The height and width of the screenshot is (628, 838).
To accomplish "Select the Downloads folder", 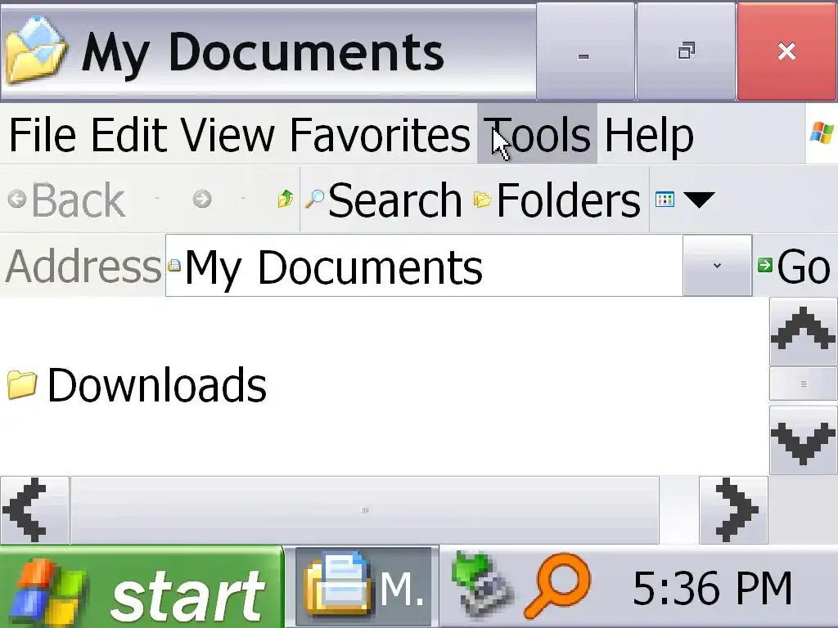I will click(137, 385).
